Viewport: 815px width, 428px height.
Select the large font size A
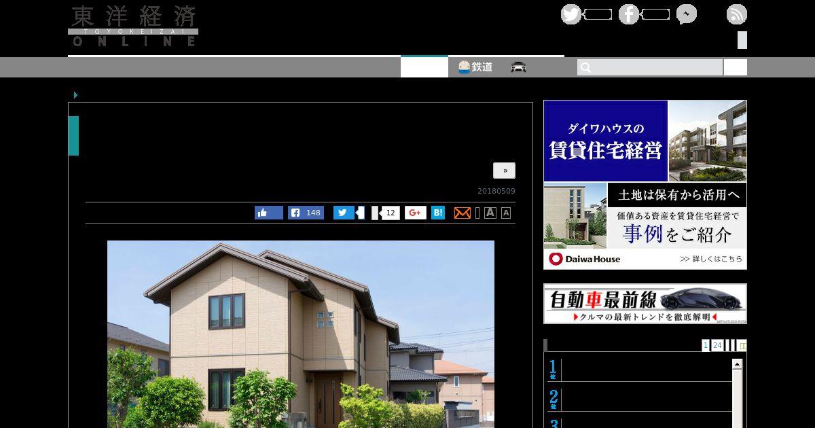(490, 213)
